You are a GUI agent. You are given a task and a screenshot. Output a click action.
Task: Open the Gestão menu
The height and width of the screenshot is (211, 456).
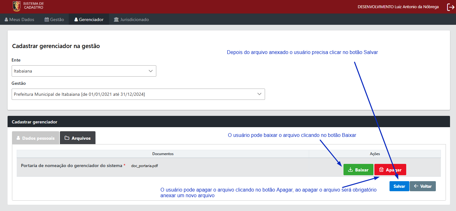[x=55, y=19]
